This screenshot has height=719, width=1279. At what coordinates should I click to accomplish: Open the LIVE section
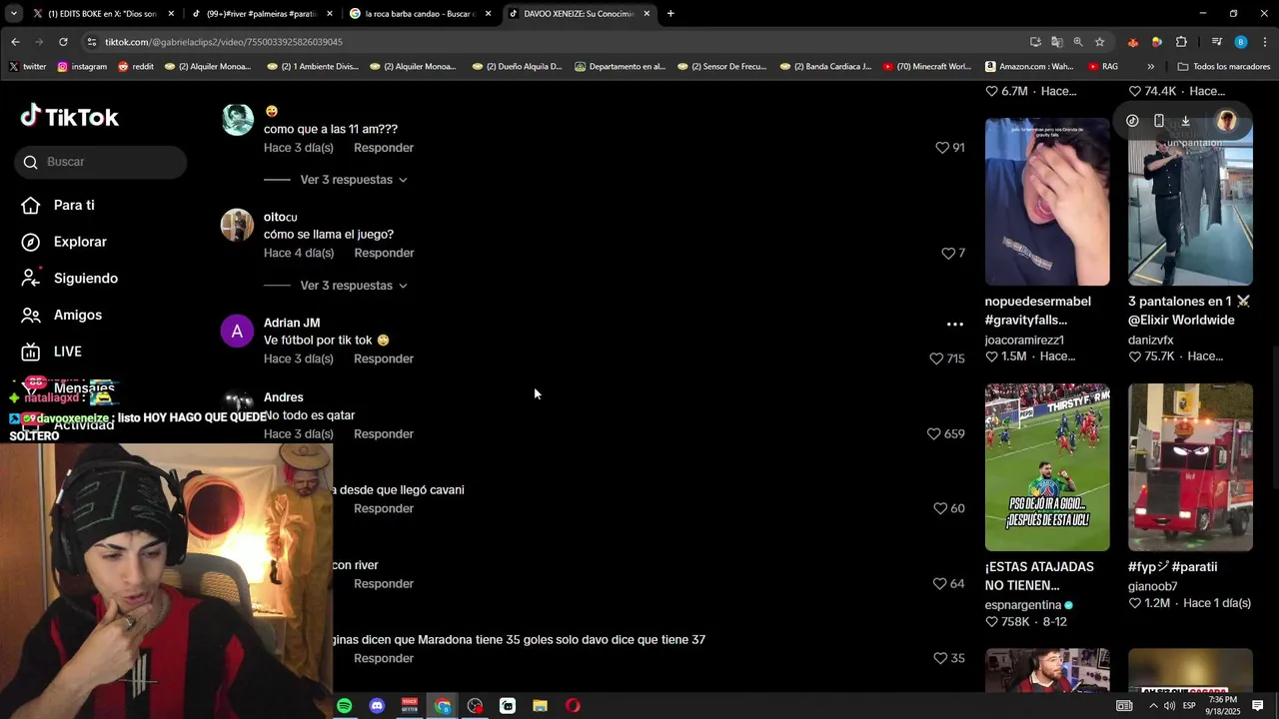click(x=68, y=352)
